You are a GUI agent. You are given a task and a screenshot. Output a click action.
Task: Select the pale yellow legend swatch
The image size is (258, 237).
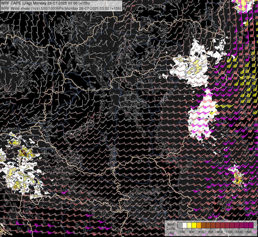click(x=189, y=225)
